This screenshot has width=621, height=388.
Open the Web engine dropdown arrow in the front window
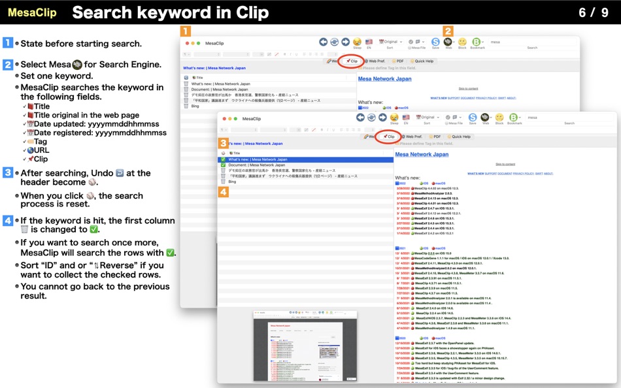pos(491,118)
